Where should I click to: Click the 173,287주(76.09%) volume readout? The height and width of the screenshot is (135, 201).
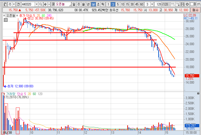[x=16, y=97]
